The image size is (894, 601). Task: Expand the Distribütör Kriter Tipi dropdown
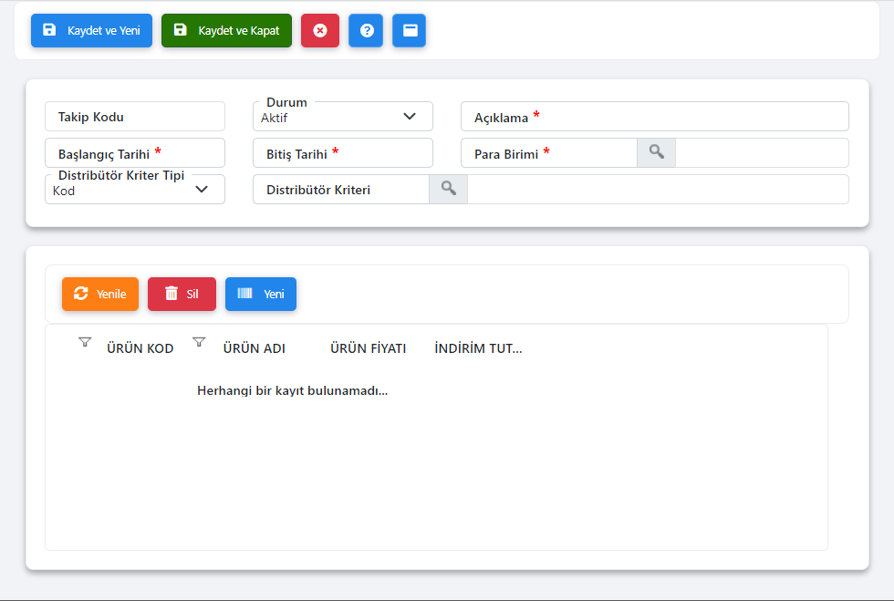coord(202,190)
